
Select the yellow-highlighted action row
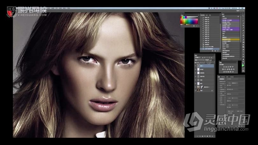click(231, 39)
